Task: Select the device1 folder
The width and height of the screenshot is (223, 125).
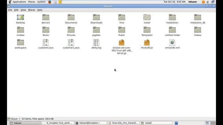Action: tap(46, 17)
